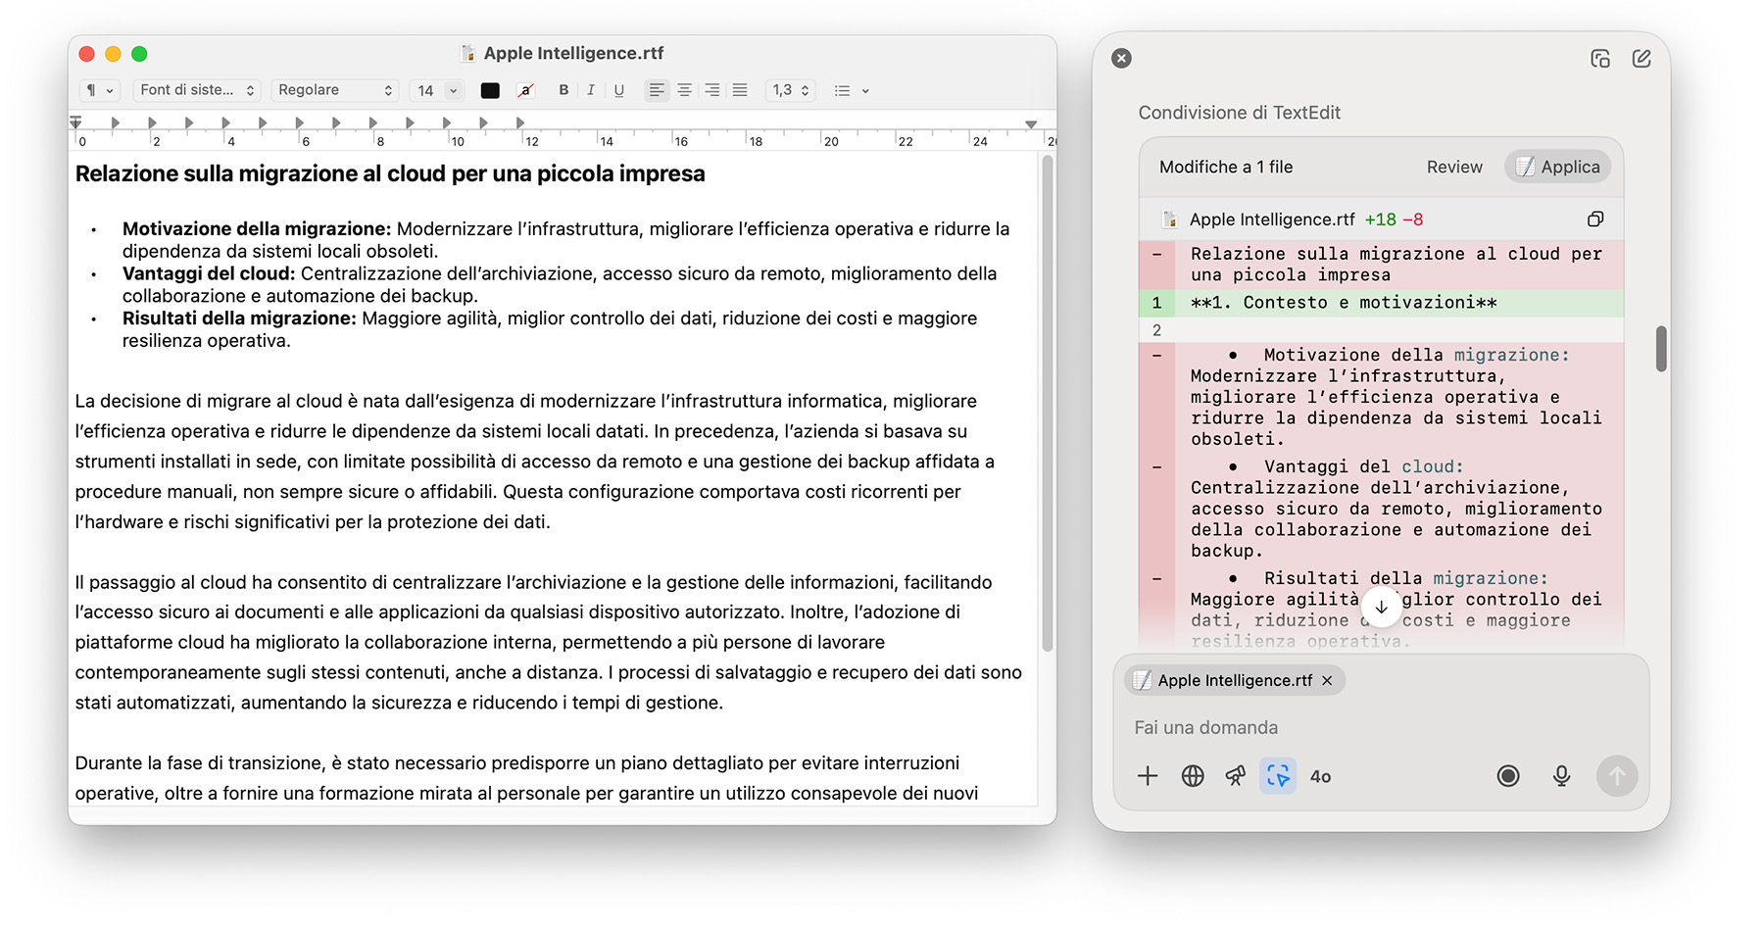Toggle italic formatting in TextEdit toolbar
Screen dimensions: 1764x929
tap(591, 90)
